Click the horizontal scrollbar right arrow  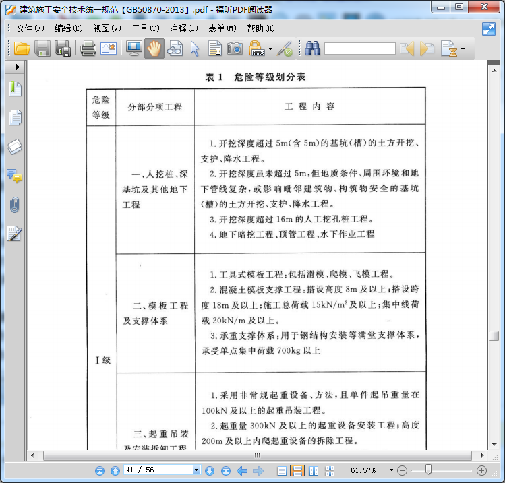[x=482, y=455]
